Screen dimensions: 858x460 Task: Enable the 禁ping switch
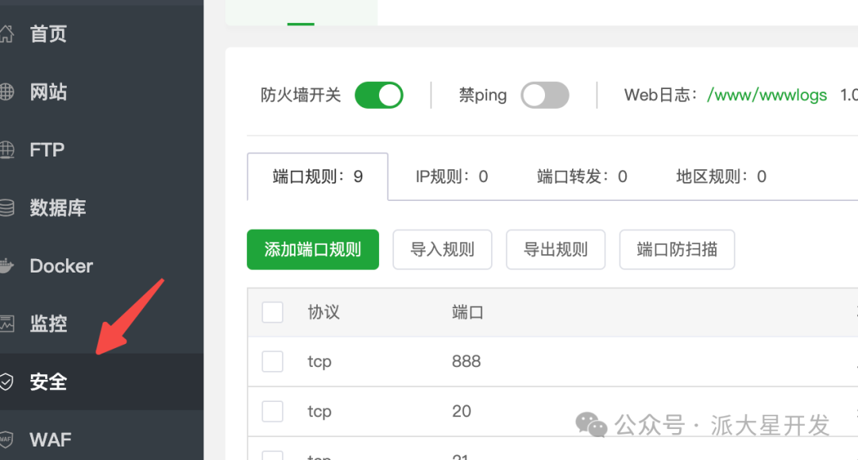pyautogui.click(x=545, y=95)
